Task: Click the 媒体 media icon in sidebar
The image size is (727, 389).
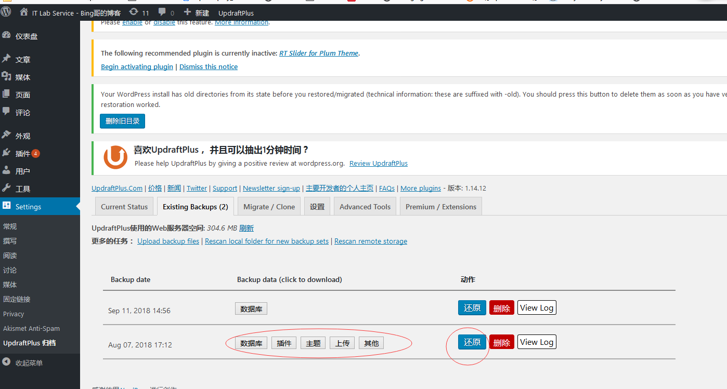Action: (6, 77)
